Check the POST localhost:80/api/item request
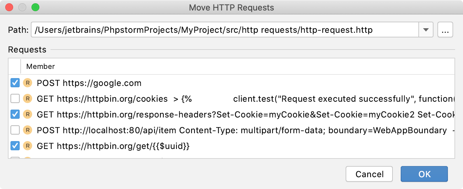 click(15, 130)
